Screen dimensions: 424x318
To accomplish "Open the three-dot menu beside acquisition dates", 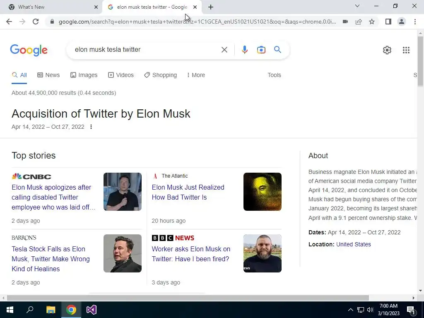I will pos(91,127).
